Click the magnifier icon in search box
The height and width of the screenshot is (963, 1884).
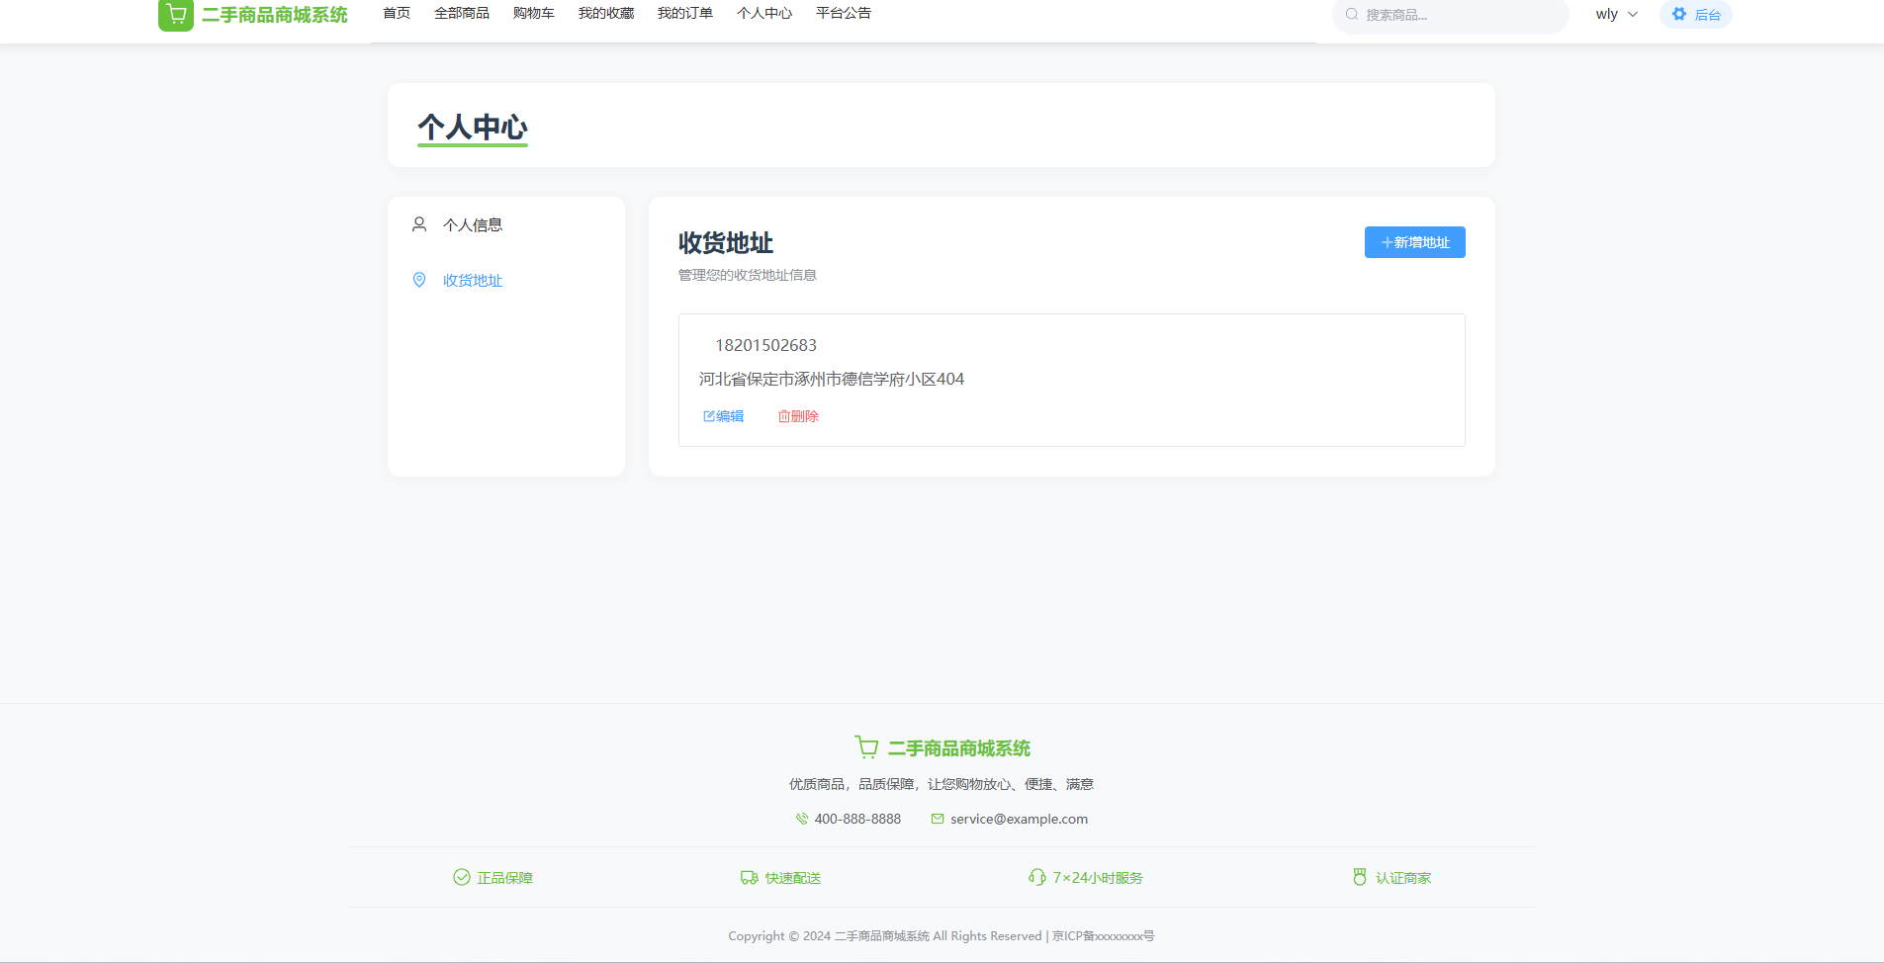click(1351, 14)
